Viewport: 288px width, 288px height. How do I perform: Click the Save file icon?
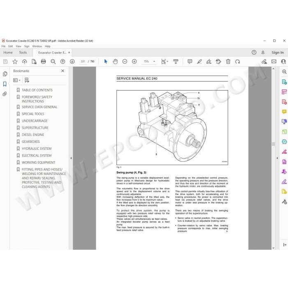5,62
